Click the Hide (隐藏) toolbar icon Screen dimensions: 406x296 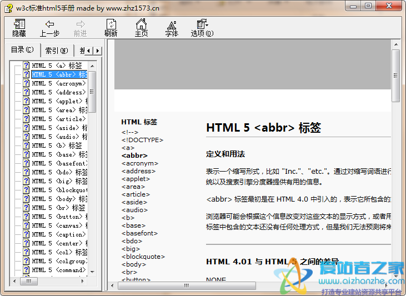click(x=19, y=27)
